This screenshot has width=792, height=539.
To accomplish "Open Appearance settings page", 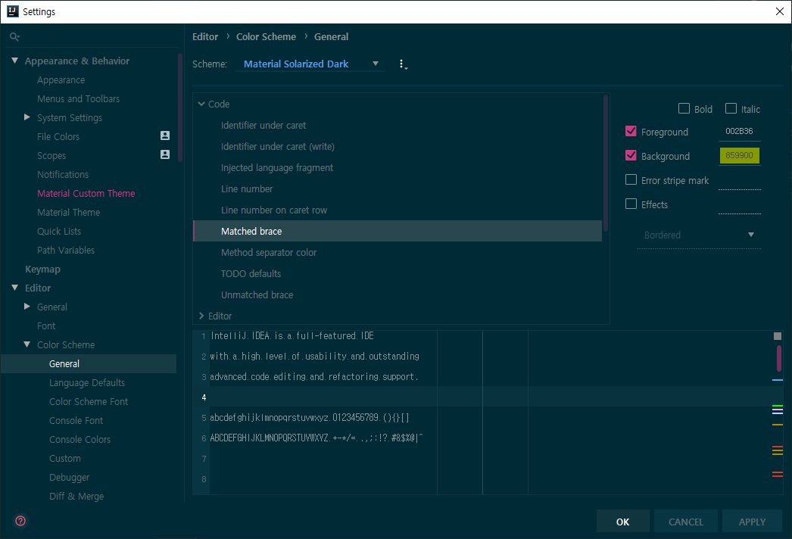I will (61, 79).
